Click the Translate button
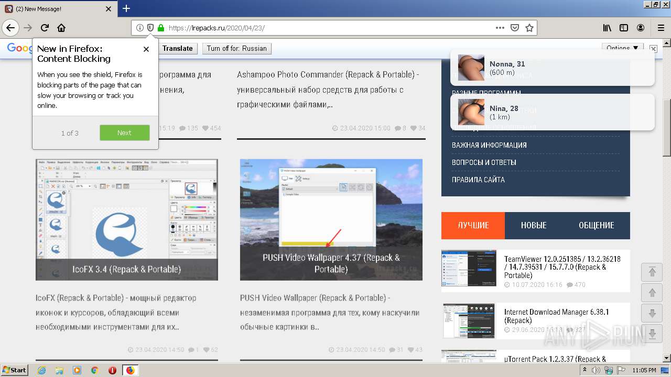The image size is (671, 377). (x=177, y=48)
